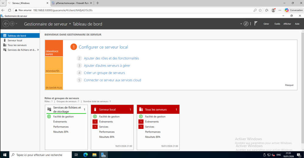Open Microsoft Edge from the taskbar
Viewport: 304px width, 158px height.
tap(85, 155)
